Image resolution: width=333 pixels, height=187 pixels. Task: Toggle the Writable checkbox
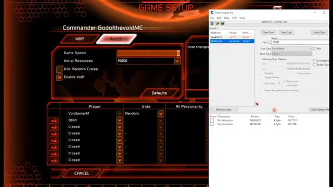point(263,73)
